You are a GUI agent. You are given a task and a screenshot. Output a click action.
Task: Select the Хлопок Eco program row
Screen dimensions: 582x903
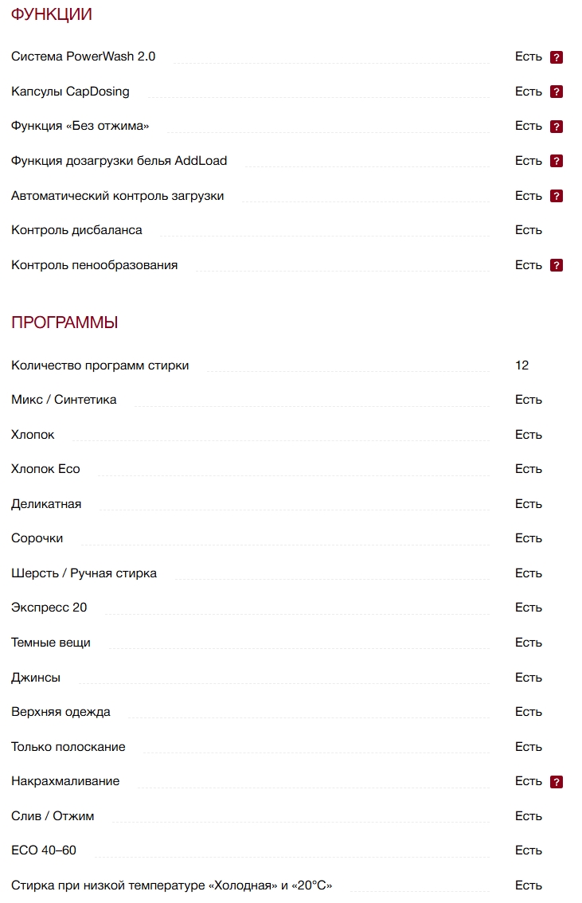click(45, 469)
